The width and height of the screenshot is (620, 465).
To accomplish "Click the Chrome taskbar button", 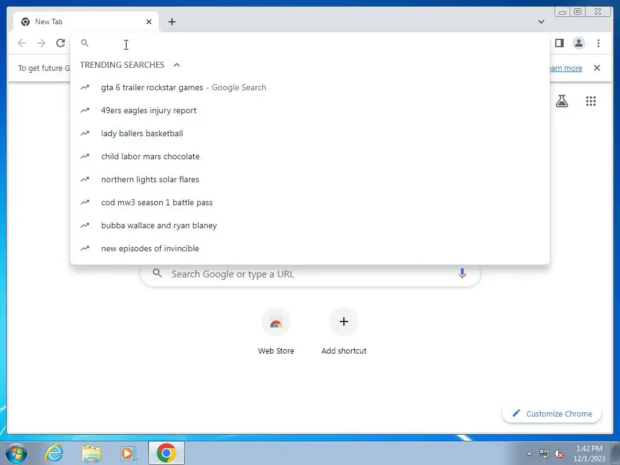I will 166,453.
